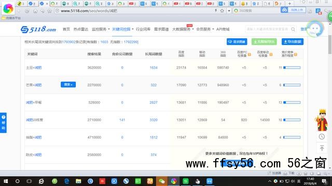332x186 pixels.
Task: Open the 行业词库 navigation item
Action: [x=143, y=29]
